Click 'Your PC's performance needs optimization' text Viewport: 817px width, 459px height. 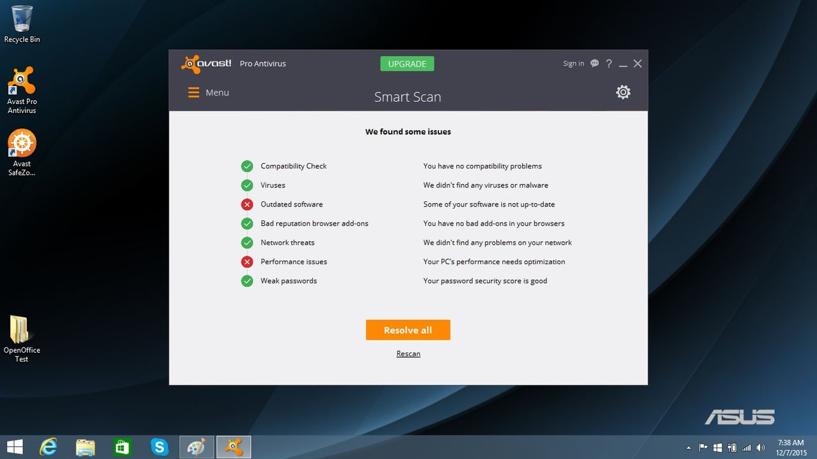pyautogui.click(x=494, y=262)
